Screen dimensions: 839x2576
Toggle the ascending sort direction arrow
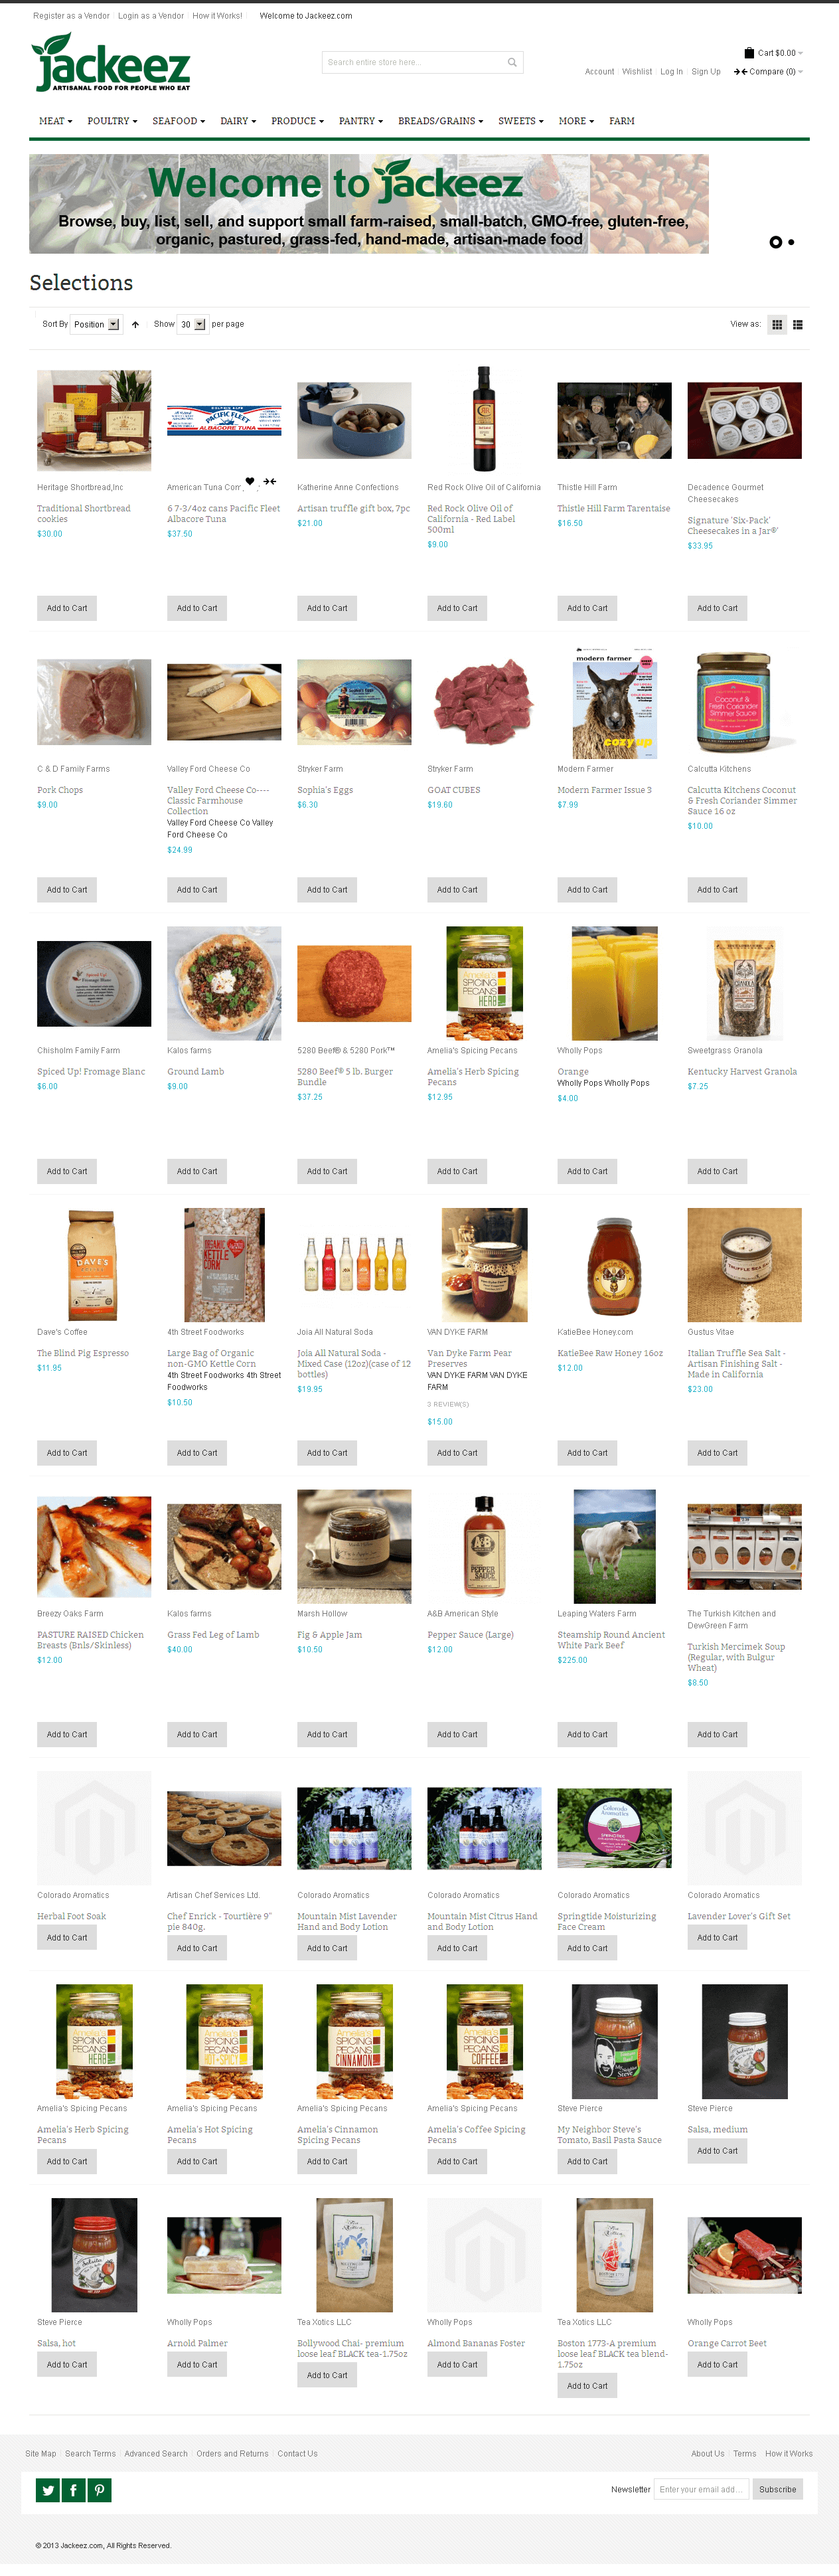click(x=135, y=325)
